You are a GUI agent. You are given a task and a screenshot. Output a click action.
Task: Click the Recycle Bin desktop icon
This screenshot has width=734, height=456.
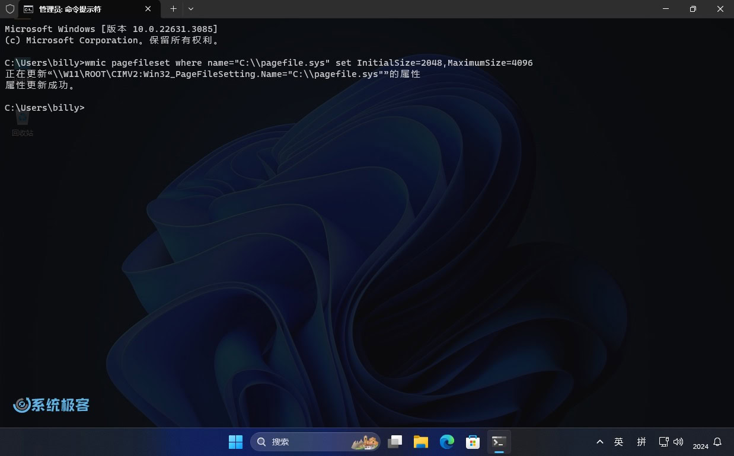(x=23, y=123)
